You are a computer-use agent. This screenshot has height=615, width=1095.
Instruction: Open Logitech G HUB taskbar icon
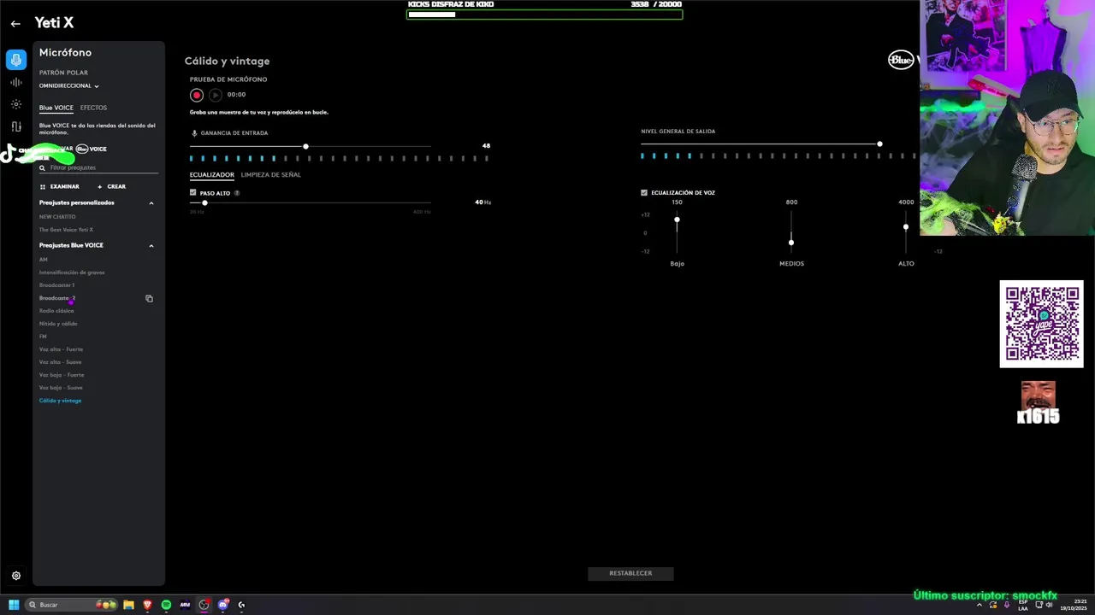click(x=241, y=605)
